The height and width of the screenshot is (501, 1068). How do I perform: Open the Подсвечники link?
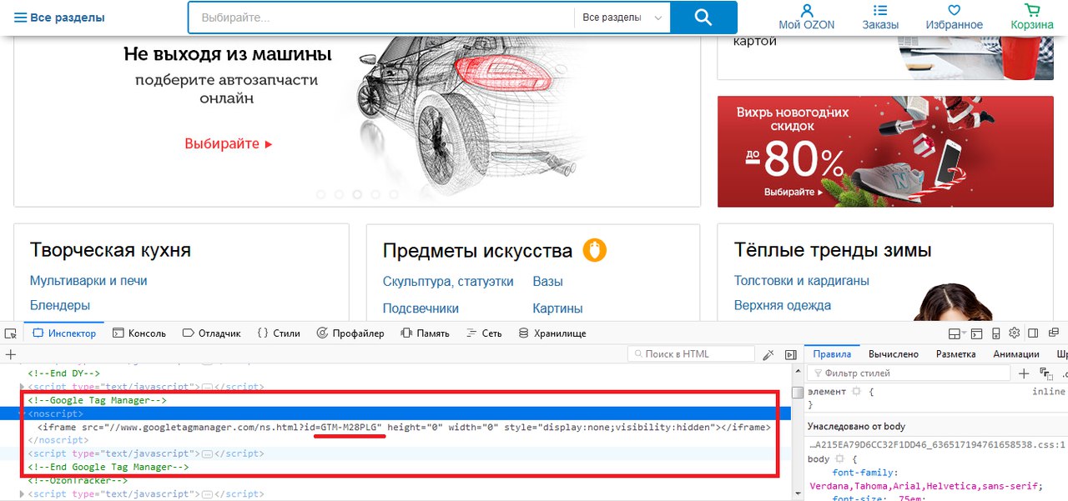[x=421, y=308]
